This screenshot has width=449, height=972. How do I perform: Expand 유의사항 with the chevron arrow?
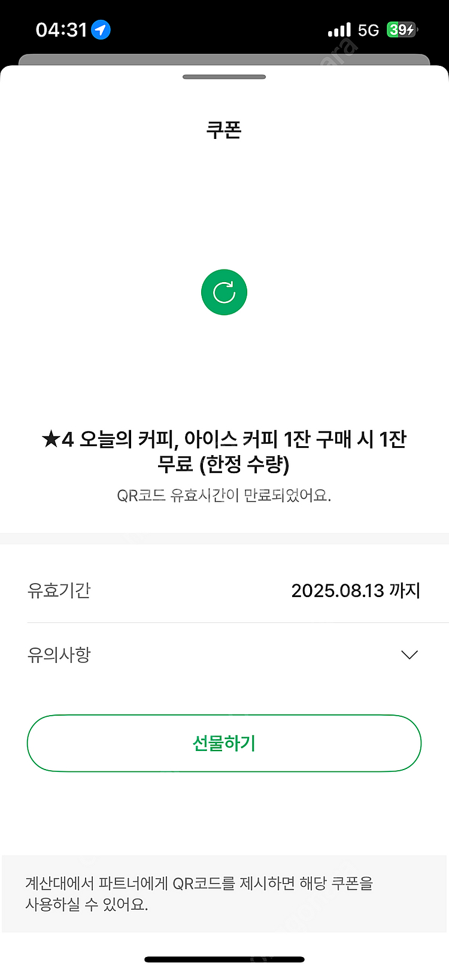(x=409, y=655)
